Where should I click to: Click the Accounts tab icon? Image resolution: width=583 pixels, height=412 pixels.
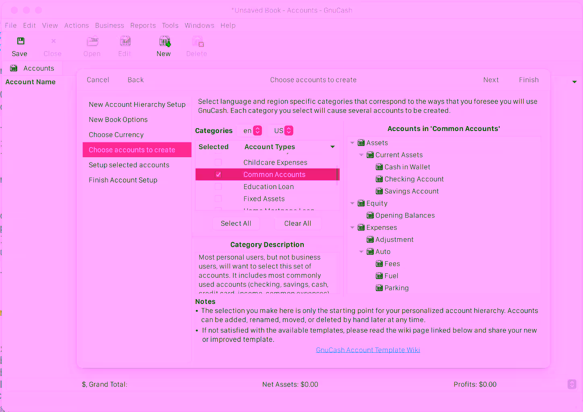tap(14, 68)
